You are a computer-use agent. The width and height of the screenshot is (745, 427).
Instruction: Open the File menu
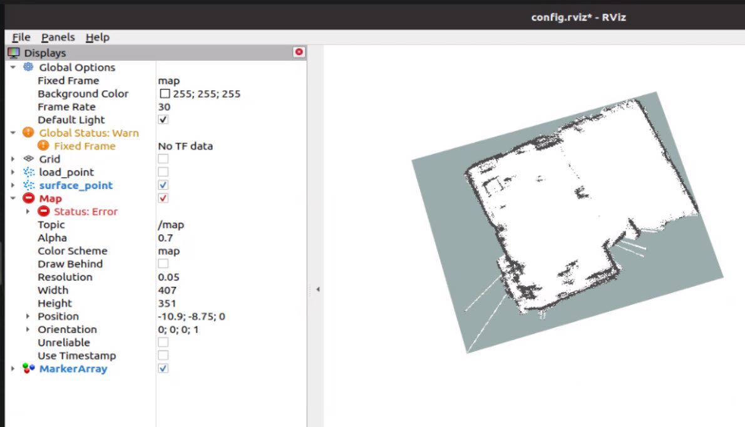21,37
